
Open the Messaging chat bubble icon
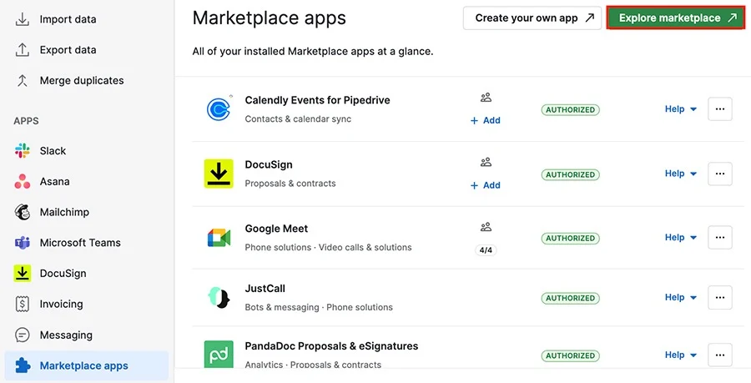[22, 335]
